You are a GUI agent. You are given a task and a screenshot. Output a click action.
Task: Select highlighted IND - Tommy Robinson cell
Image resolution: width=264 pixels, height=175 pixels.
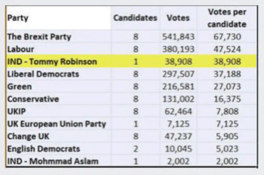[59, 61]
